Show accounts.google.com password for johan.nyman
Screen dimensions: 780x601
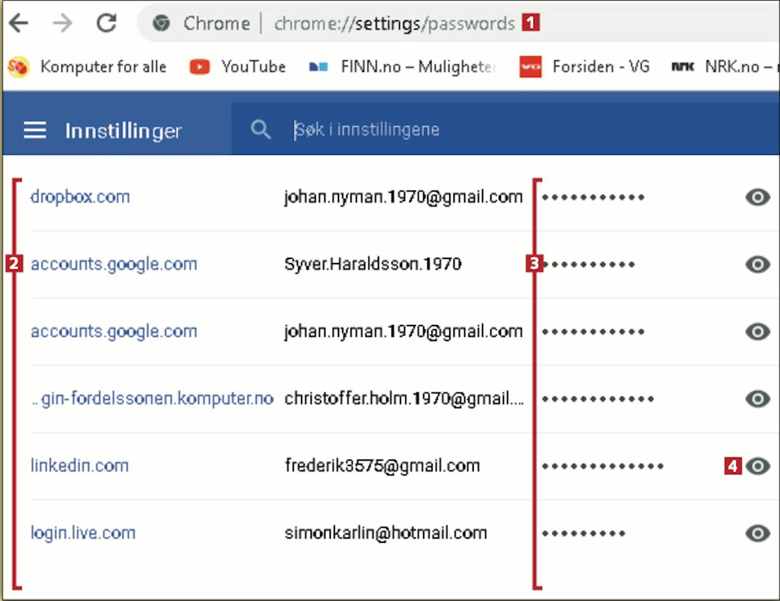pyautogui.click(x=758, y=332)
